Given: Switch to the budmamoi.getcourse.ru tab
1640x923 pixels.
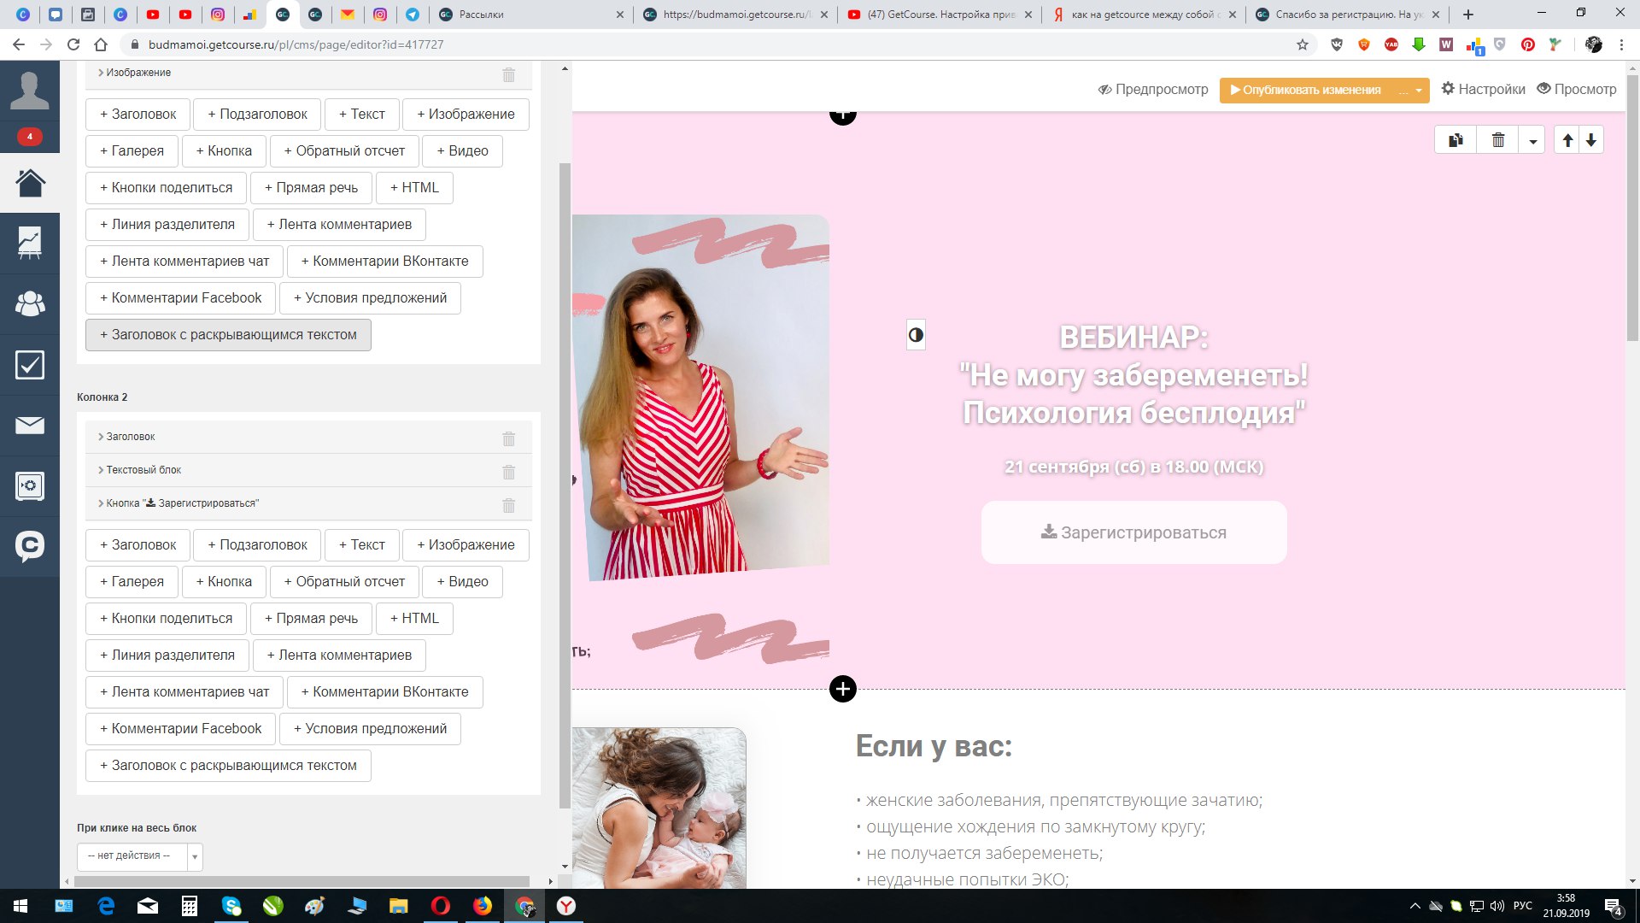Looking at the screenshot, I should (735, 15).
